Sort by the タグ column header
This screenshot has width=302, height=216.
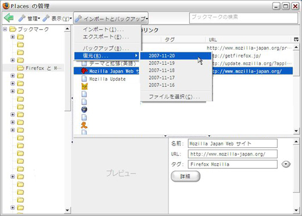(183, 40)
